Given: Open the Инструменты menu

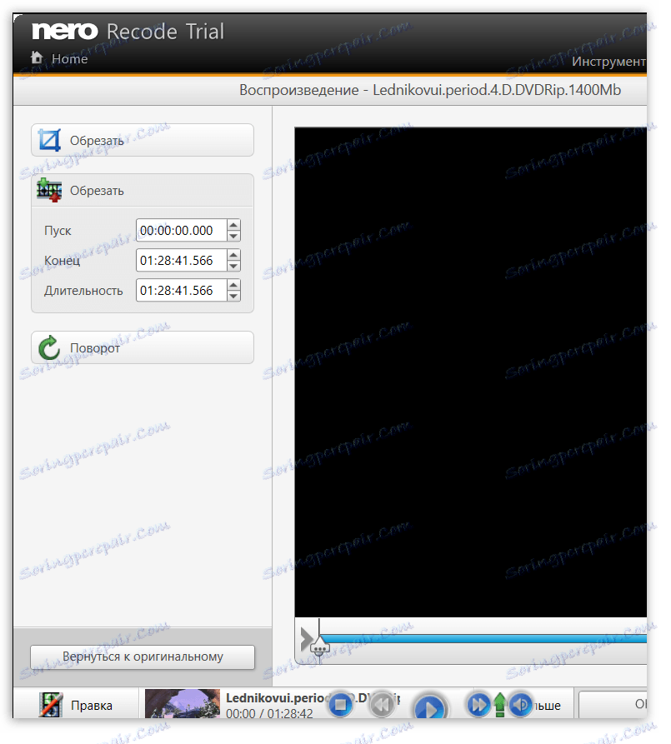Looking at the screenshot, I should (x=608, y=61).
